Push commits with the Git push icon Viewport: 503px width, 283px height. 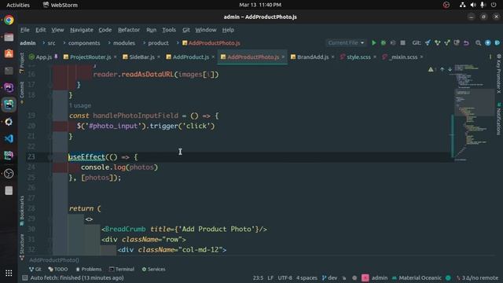tap(447, 42)
